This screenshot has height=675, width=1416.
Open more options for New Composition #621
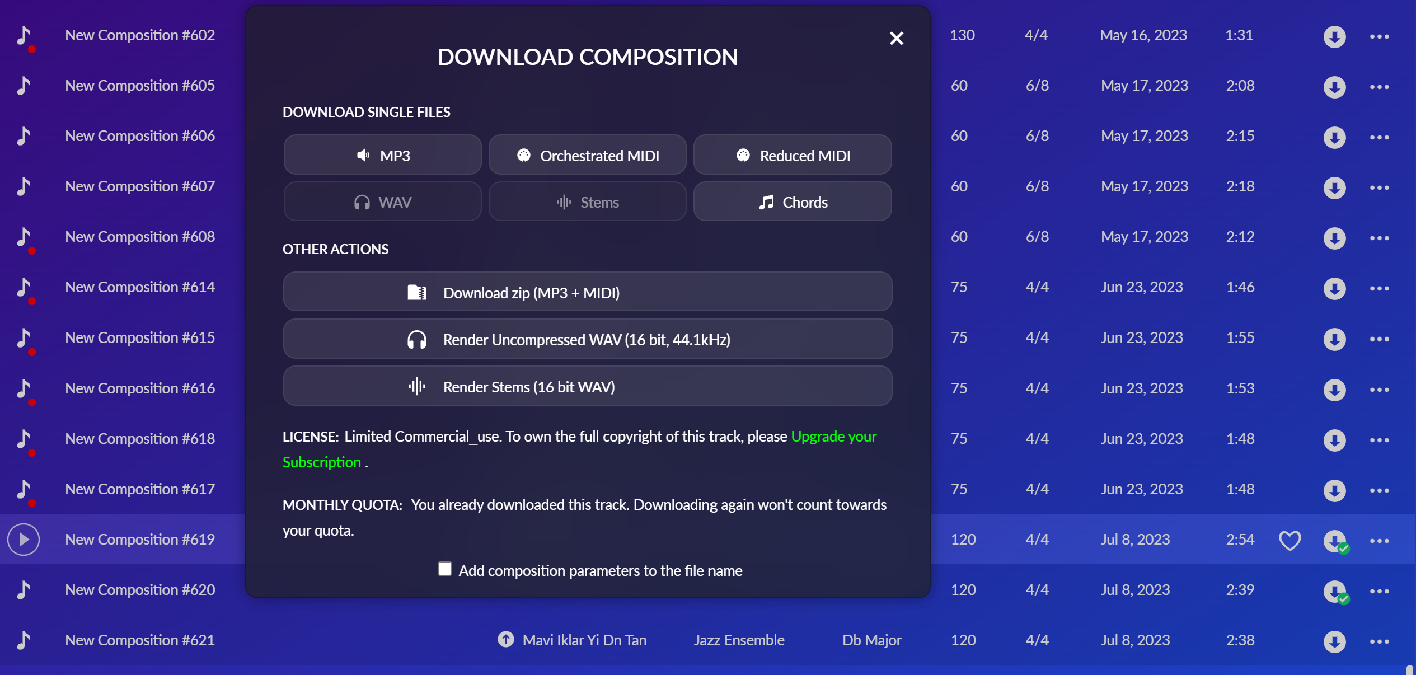click(1379, 641)
